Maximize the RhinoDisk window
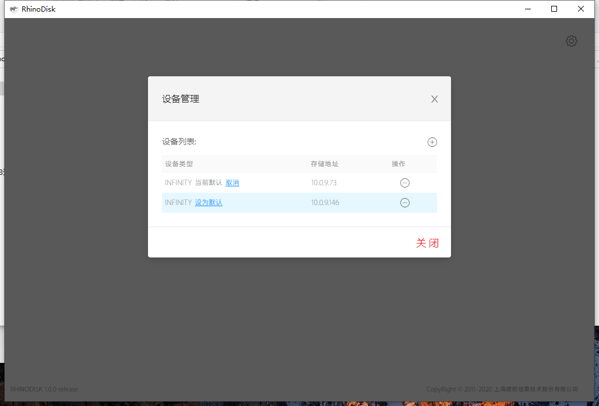The height and width of the screenshot is (406, 599). [x=554, y=9]
